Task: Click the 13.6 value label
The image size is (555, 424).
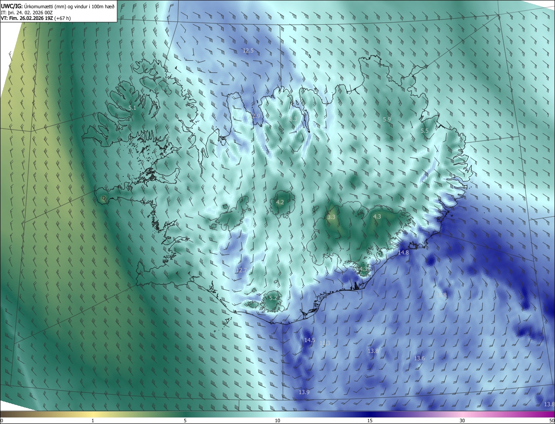Action: pyautogui.click(x=419, y=359)
